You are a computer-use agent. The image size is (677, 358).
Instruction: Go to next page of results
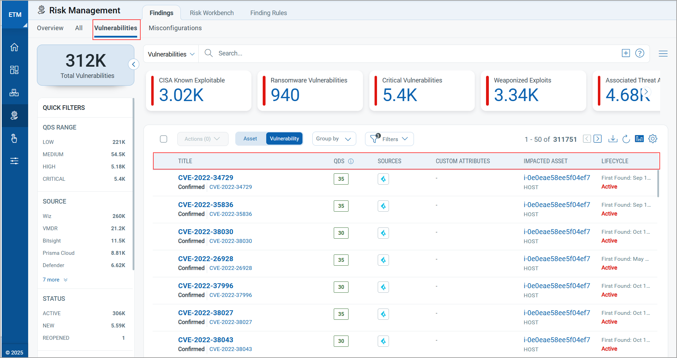598,139
